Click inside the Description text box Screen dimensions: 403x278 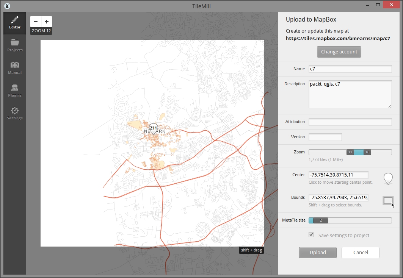[350, 94]
